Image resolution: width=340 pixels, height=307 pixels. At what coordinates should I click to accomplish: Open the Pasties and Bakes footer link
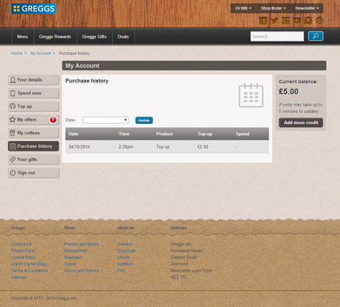click(x=81, y=244)
